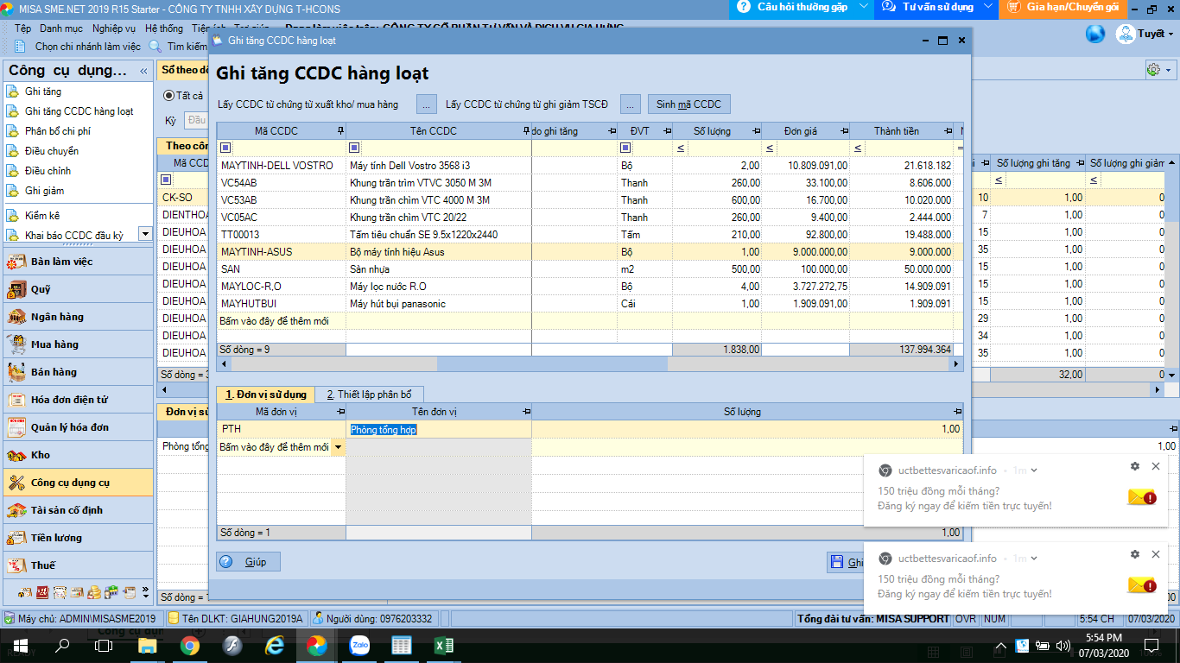Click the Tên đơn vị field Phòng tổng hợp
The width and height of the screenshot is (1180, 663).
tap(439, 430)
